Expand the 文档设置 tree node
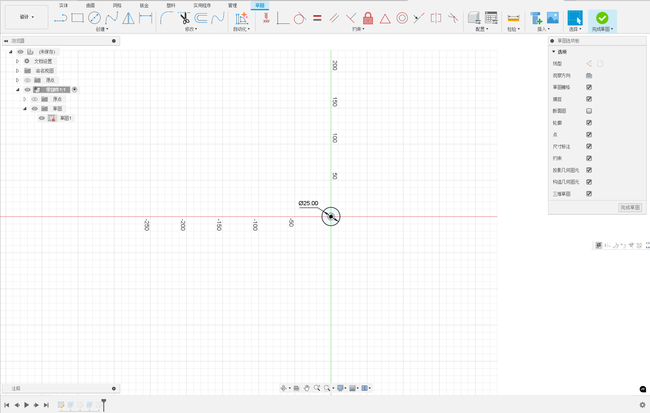Screen dimensions: 650x413 pos(18,61)
